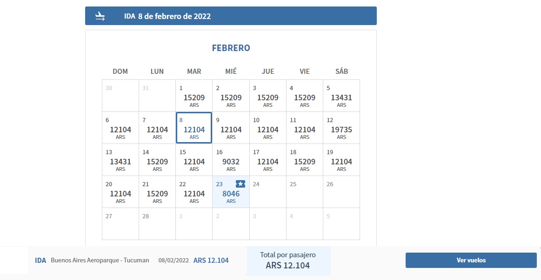Select the highlighted February 8 date cell
Screen dimensions: 541x280
pos(194,128)
